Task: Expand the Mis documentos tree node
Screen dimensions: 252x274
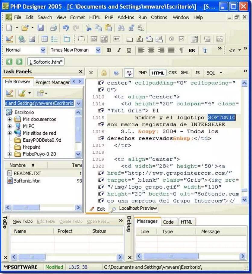Action: 10,119
